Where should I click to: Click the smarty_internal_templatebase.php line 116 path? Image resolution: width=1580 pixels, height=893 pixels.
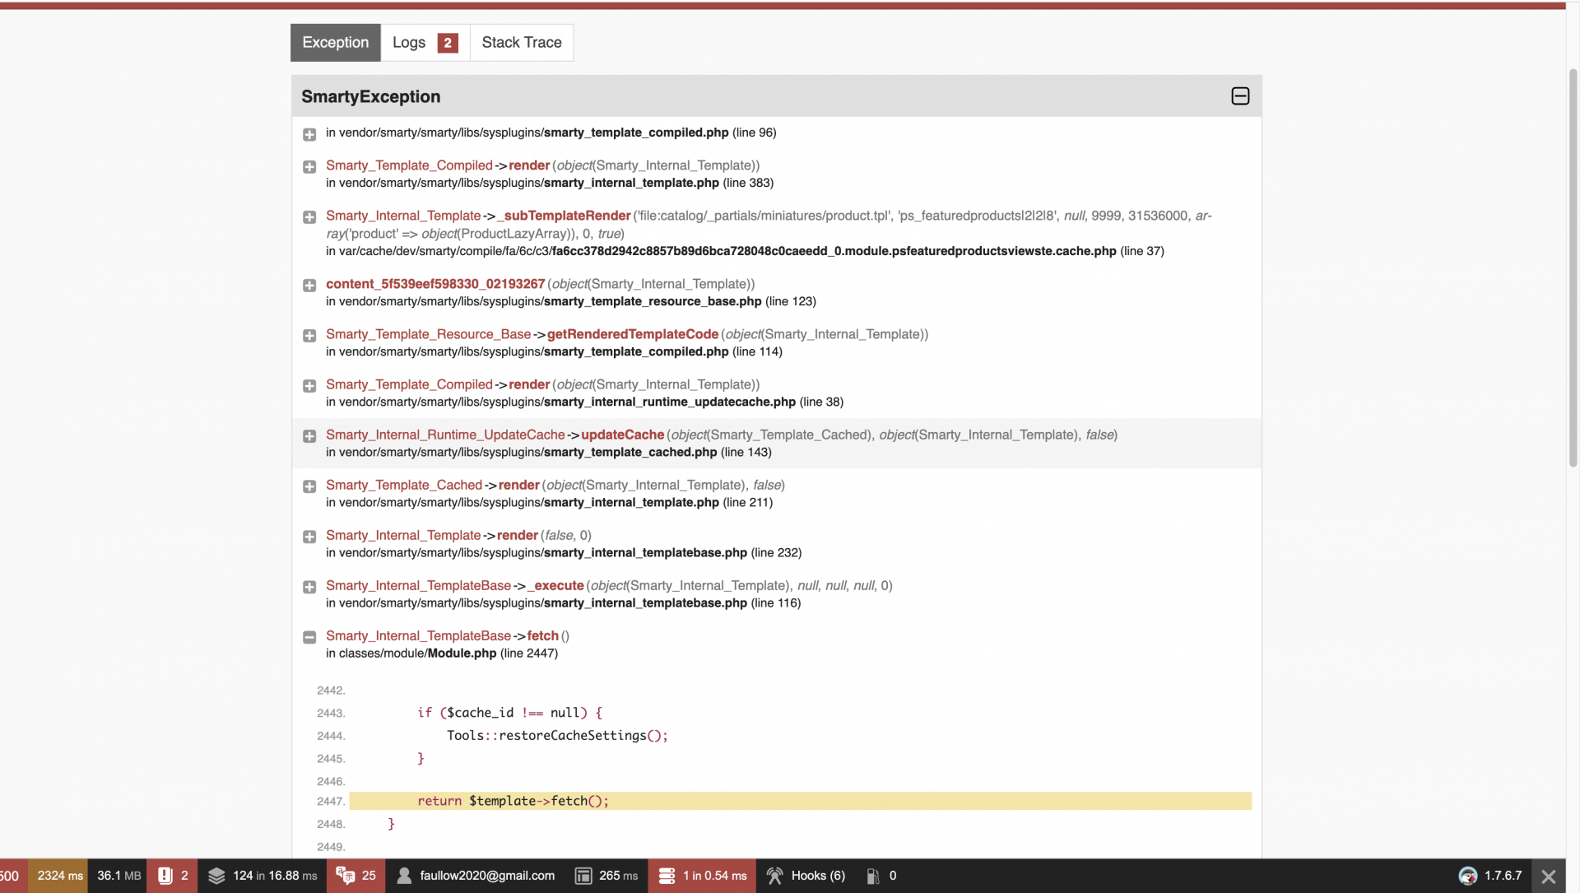point(543,603)
